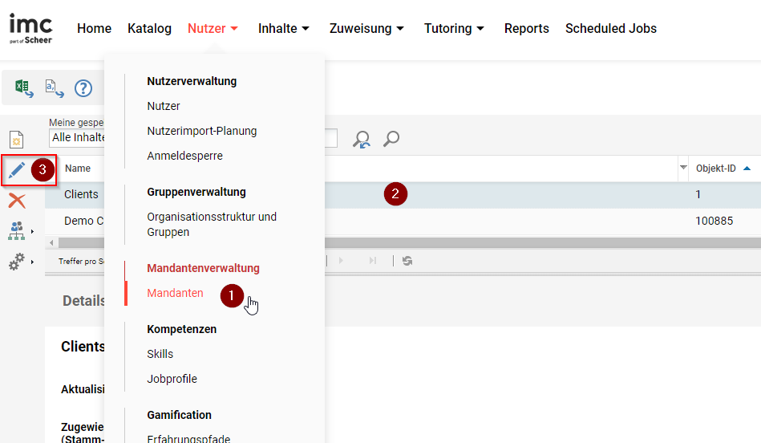Open the Reports page

pos(526,29)
